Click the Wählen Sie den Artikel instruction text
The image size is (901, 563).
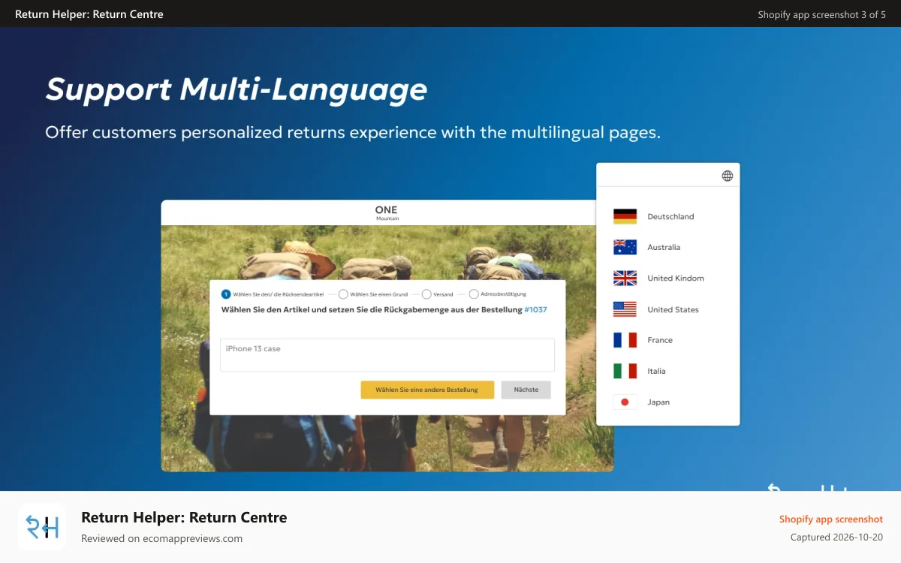(x=372, y=309)
